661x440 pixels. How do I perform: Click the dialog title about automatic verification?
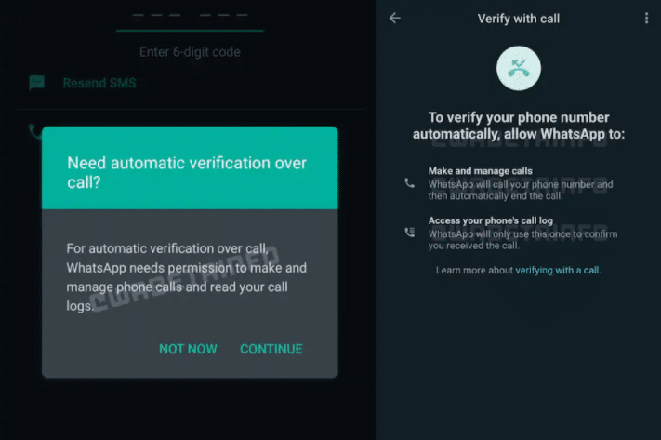pos(188,172)
